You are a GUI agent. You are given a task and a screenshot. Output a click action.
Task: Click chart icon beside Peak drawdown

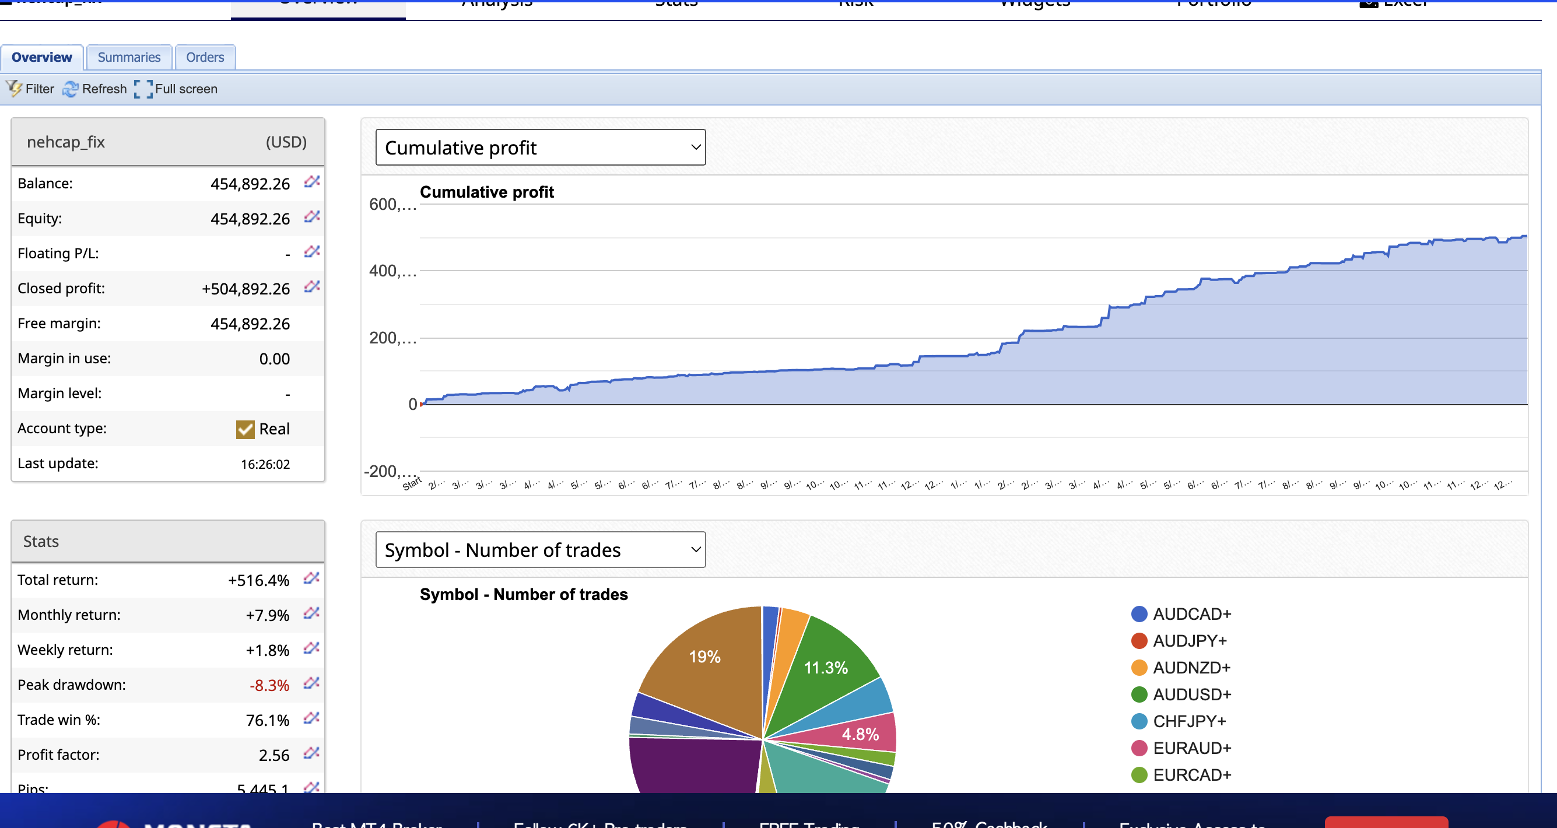pos(311,683)
